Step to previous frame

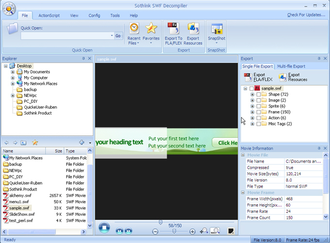pyautogui.click(x=119, y=231)
